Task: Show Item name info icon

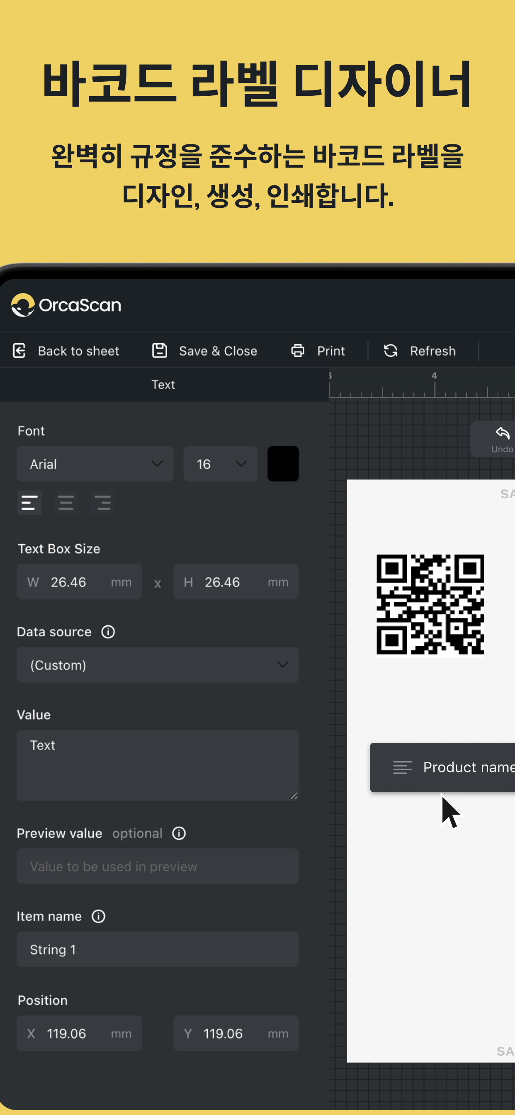Action: click(99, 916)
